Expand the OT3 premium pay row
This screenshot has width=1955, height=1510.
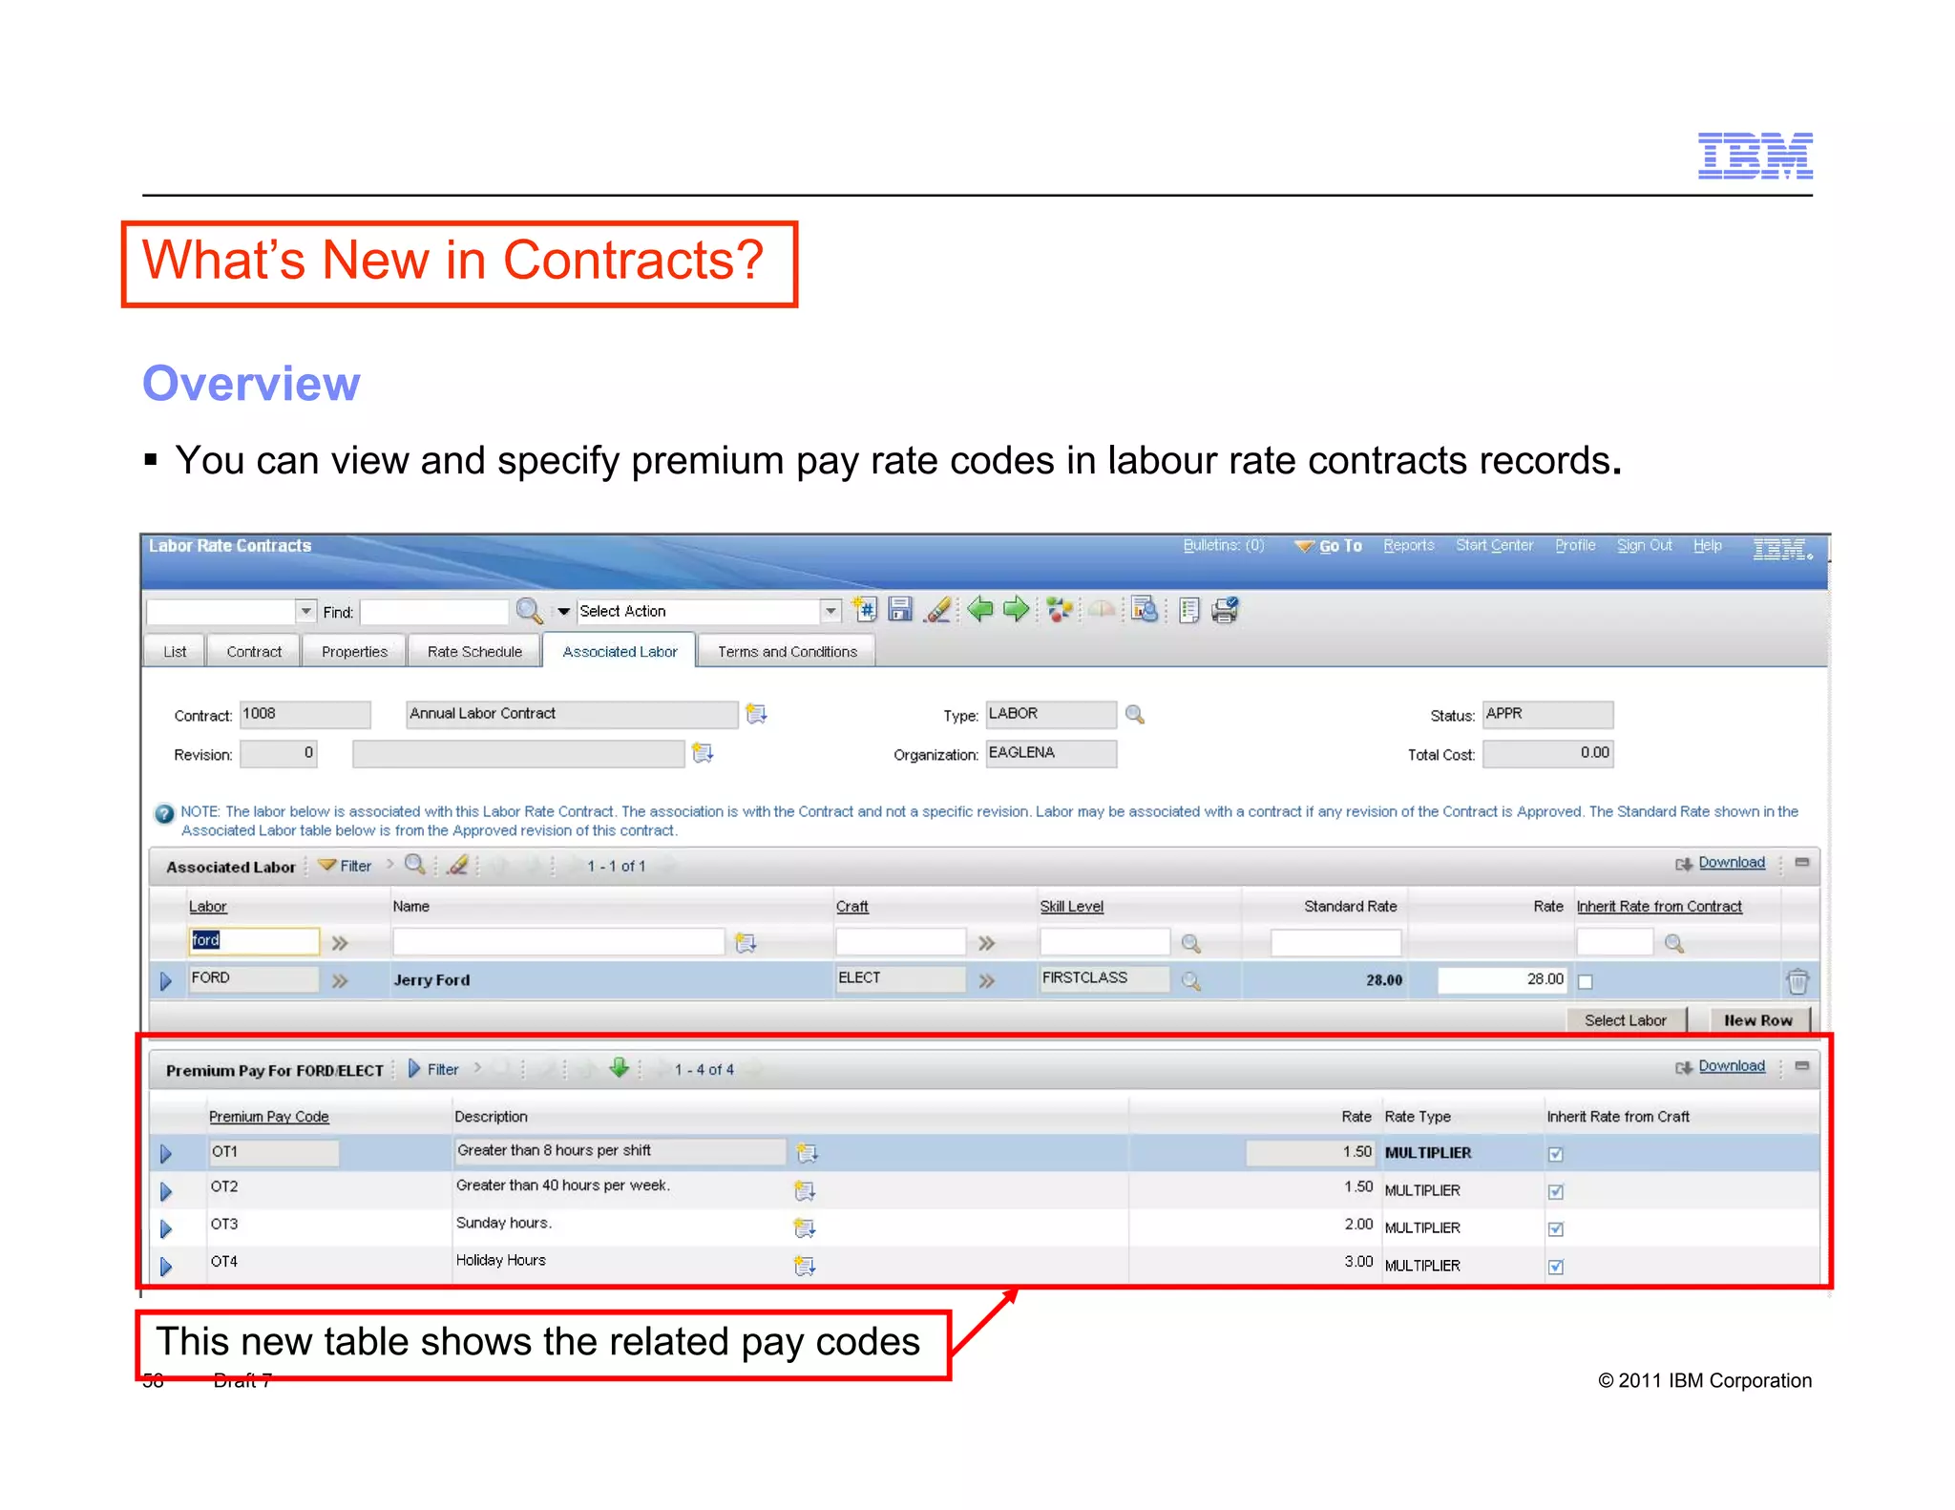166,1228
